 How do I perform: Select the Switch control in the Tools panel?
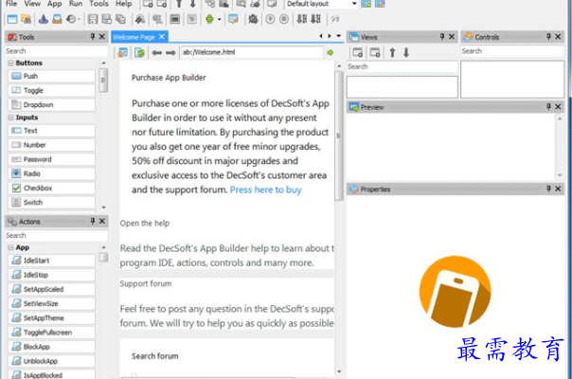click(x=51, y=202)
